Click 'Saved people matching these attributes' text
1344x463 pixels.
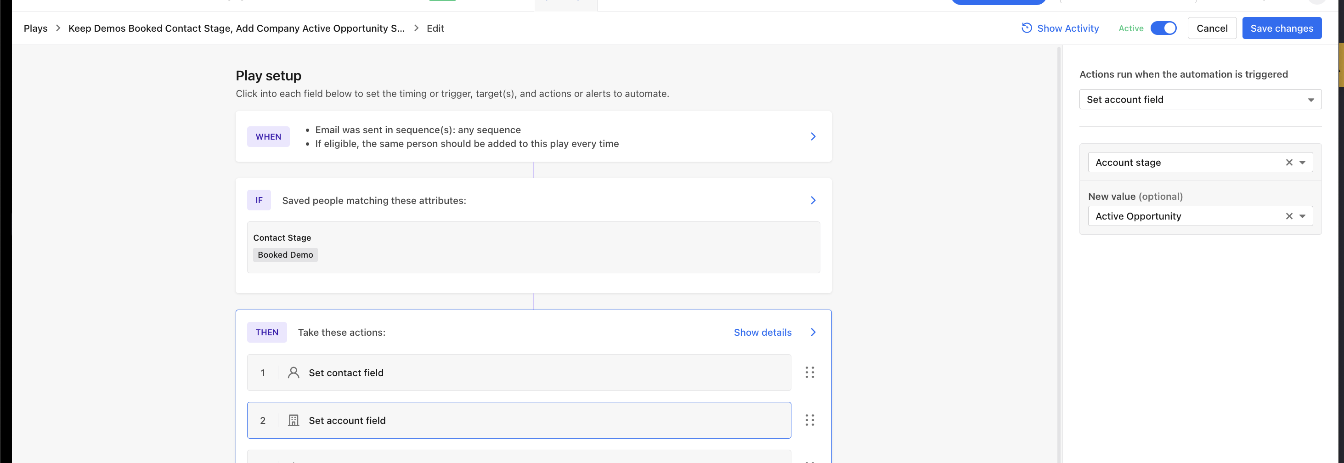[x=374, y=201]
